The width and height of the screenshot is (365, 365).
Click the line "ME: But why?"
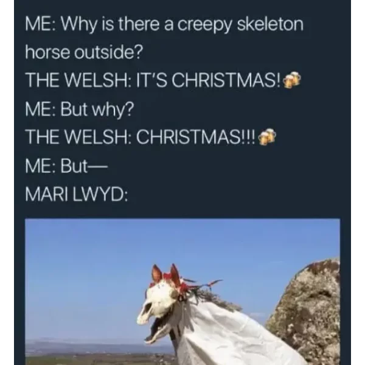click(80, 109)
